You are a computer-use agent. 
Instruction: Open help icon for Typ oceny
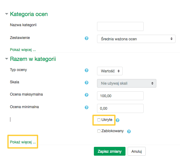pyautogui.click(x=86, y=70)
